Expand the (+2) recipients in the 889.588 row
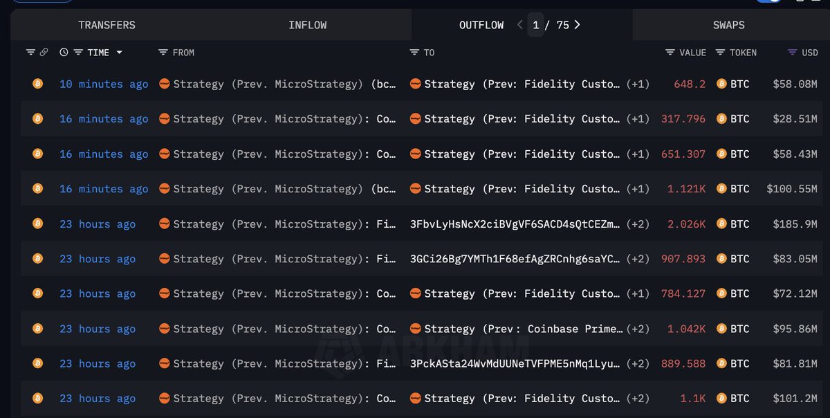 point(638,363)
